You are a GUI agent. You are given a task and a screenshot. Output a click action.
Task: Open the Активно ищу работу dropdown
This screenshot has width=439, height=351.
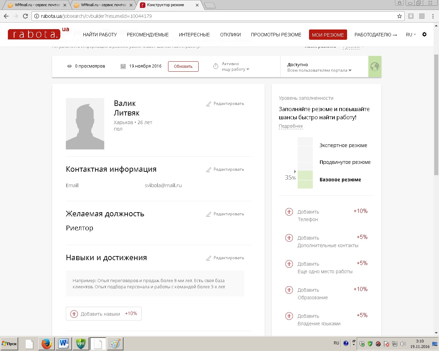coord(235,66)
